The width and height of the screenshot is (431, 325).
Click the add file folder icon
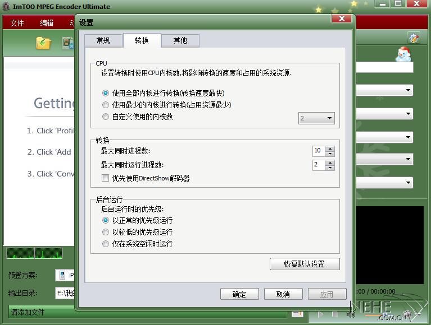click(43, 43)
